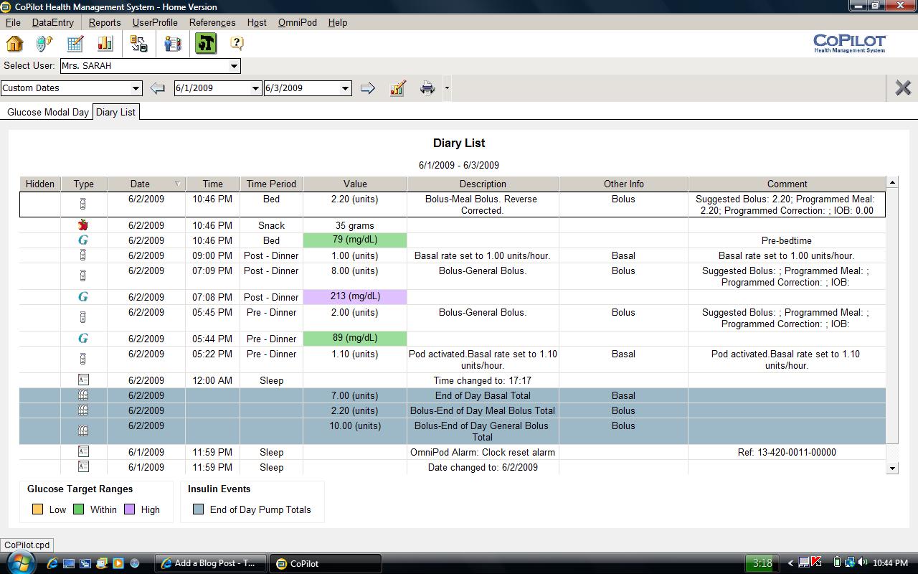Click the chart edit icon beside the date arrows

pyautogui.click(x=397, y=88)
